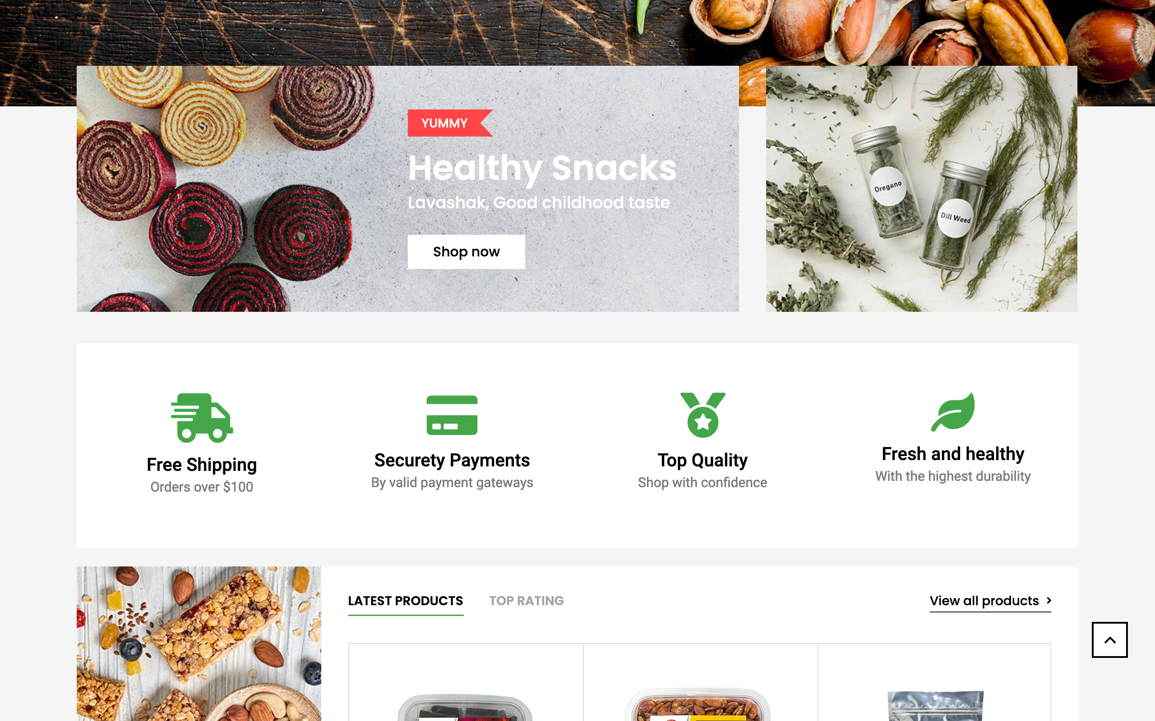
Task: Click the scroll-to-top arrow button
Action: (1110, 639)
